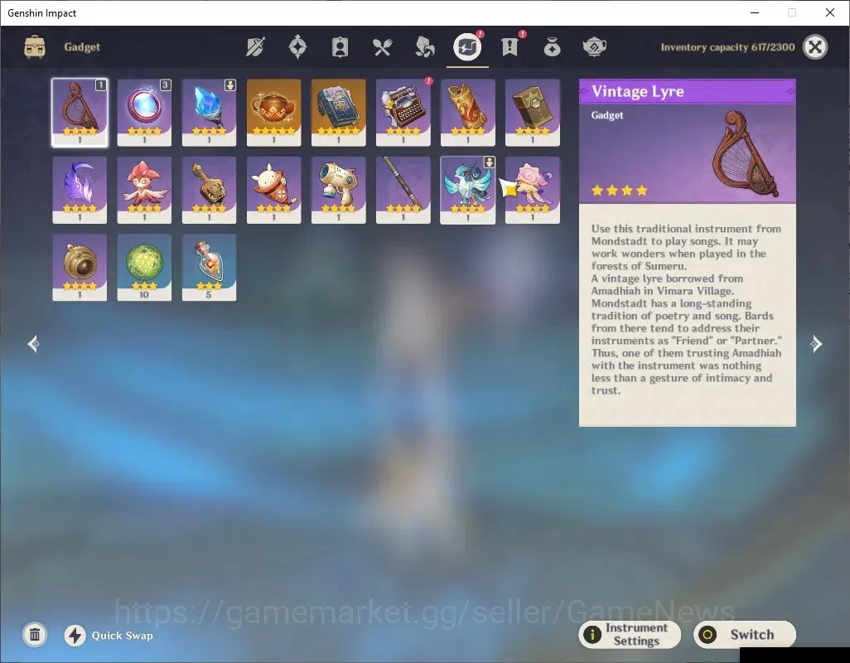Select the white bunny lantern gadget
The width and height of the screenshot is (850, 663).
[273, 190]
